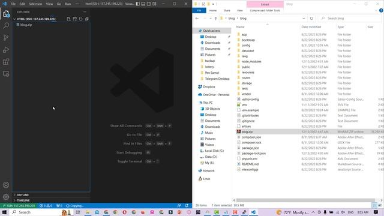Switch to View ribbon tab in File Explorer

click(x=240, y=11)
